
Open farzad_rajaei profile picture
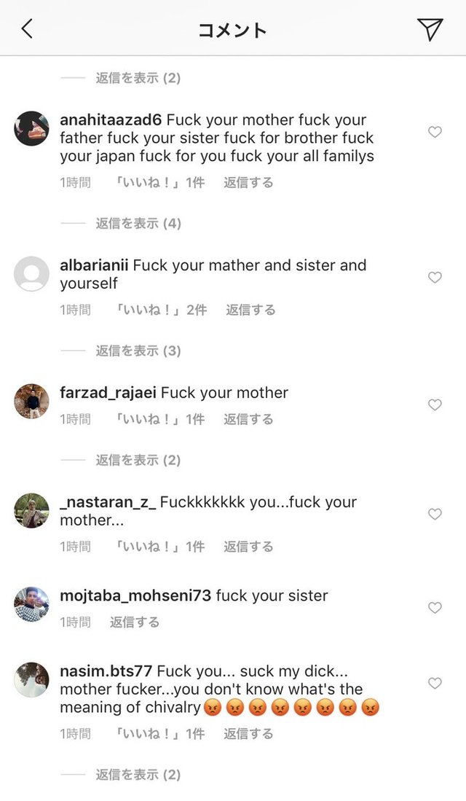click(x=31, y=401)
